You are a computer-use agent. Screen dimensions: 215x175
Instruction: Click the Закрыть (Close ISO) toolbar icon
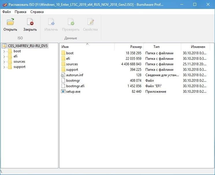click(x=30, y=22)
